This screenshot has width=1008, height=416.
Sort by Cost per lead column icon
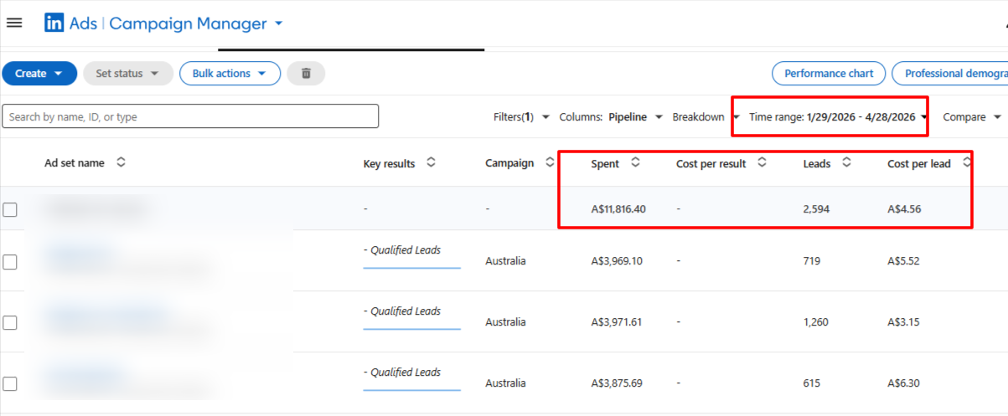[x=966, y=162]
